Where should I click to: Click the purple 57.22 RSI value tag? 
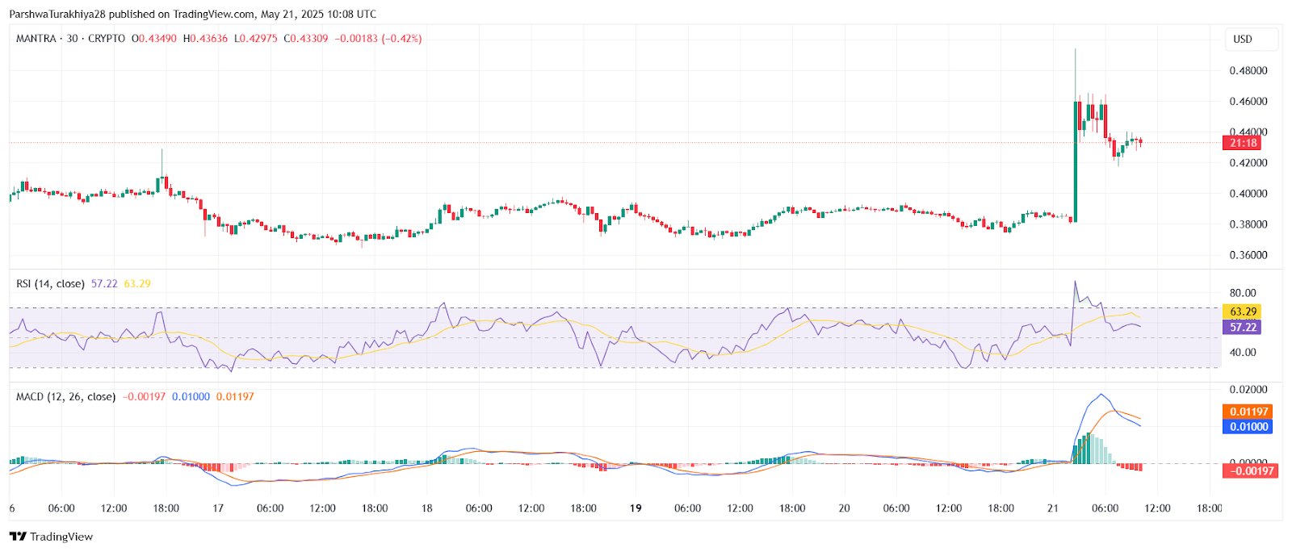click(x=1243, y=327)
